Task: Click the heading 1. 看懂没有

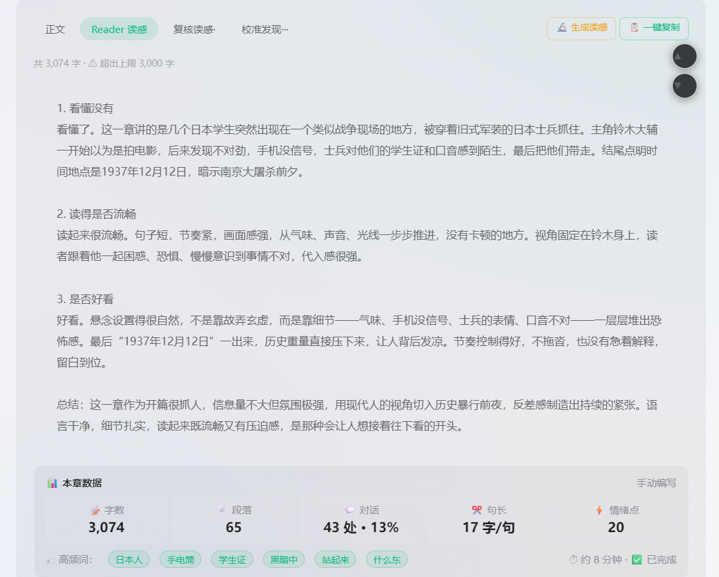Action: click(85, 108)
